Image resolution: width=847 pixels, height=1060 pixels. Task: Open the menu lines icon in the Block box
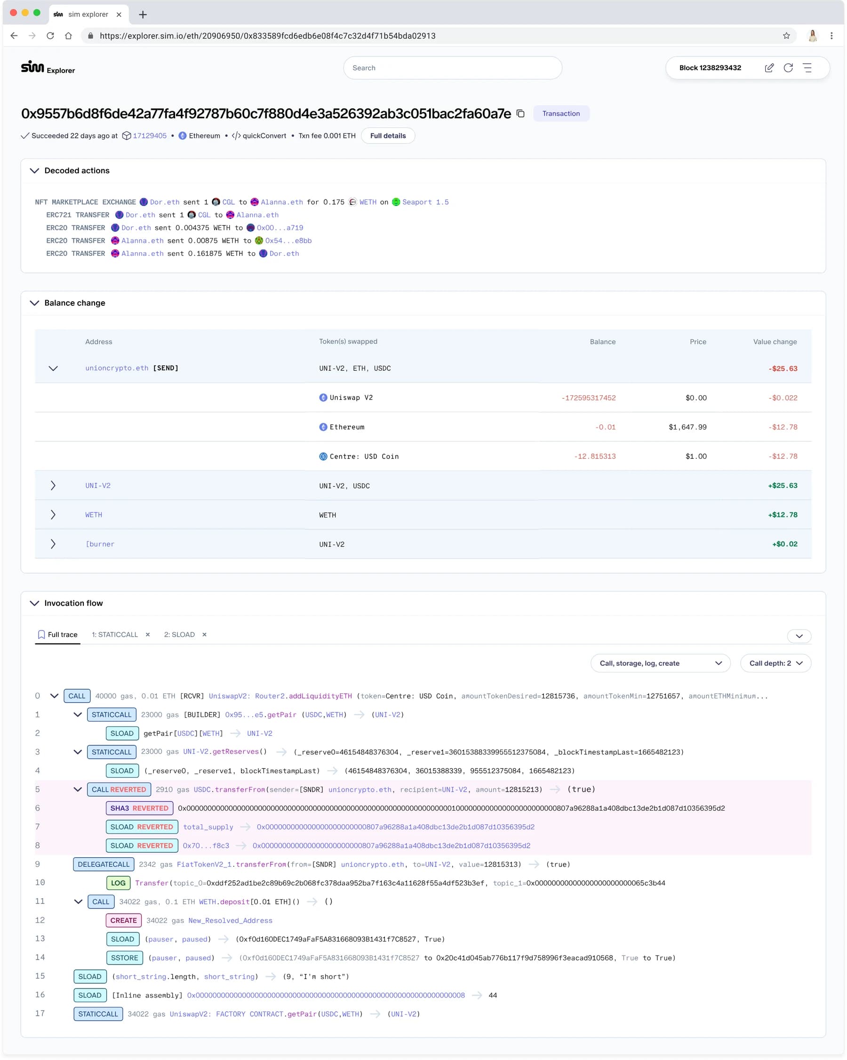[807, 68]
